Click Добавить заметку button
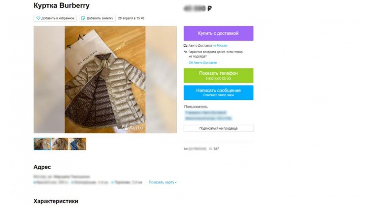The height and width of the screenshot is (206, 367). coord(97,18)
